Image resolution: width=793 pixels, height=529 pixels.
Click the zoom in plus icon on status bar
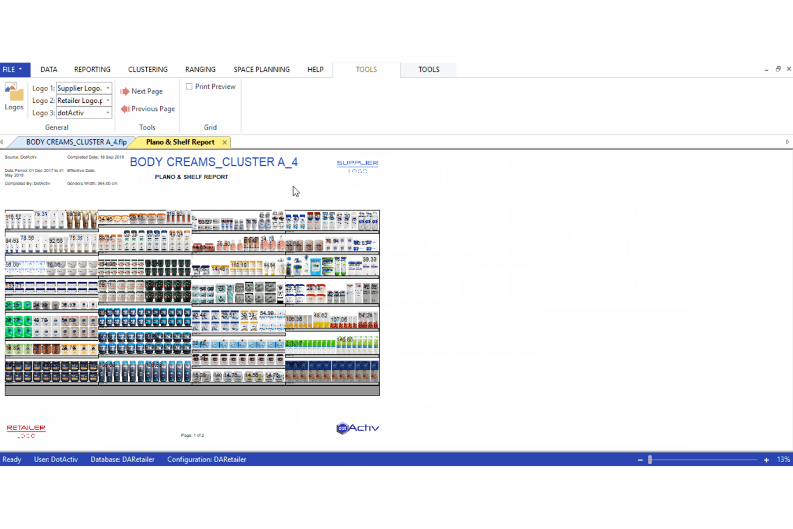(x=766, y=459)
